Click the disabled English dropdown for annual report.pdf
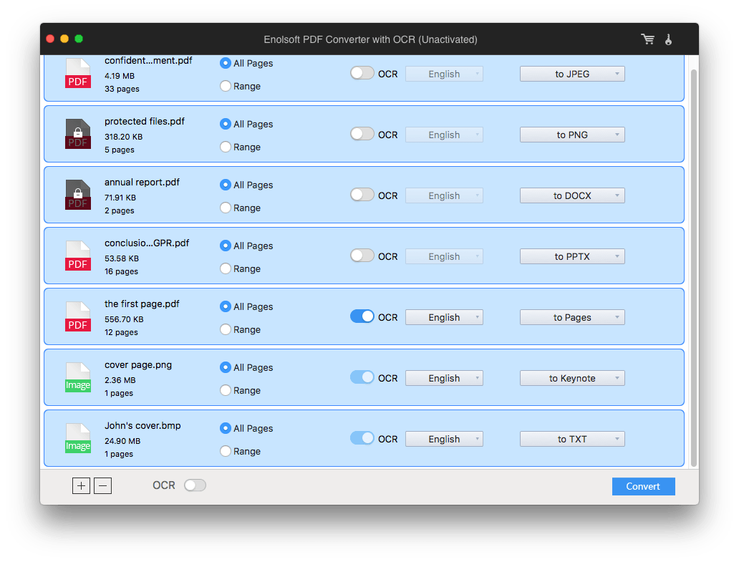 [444, 195]
